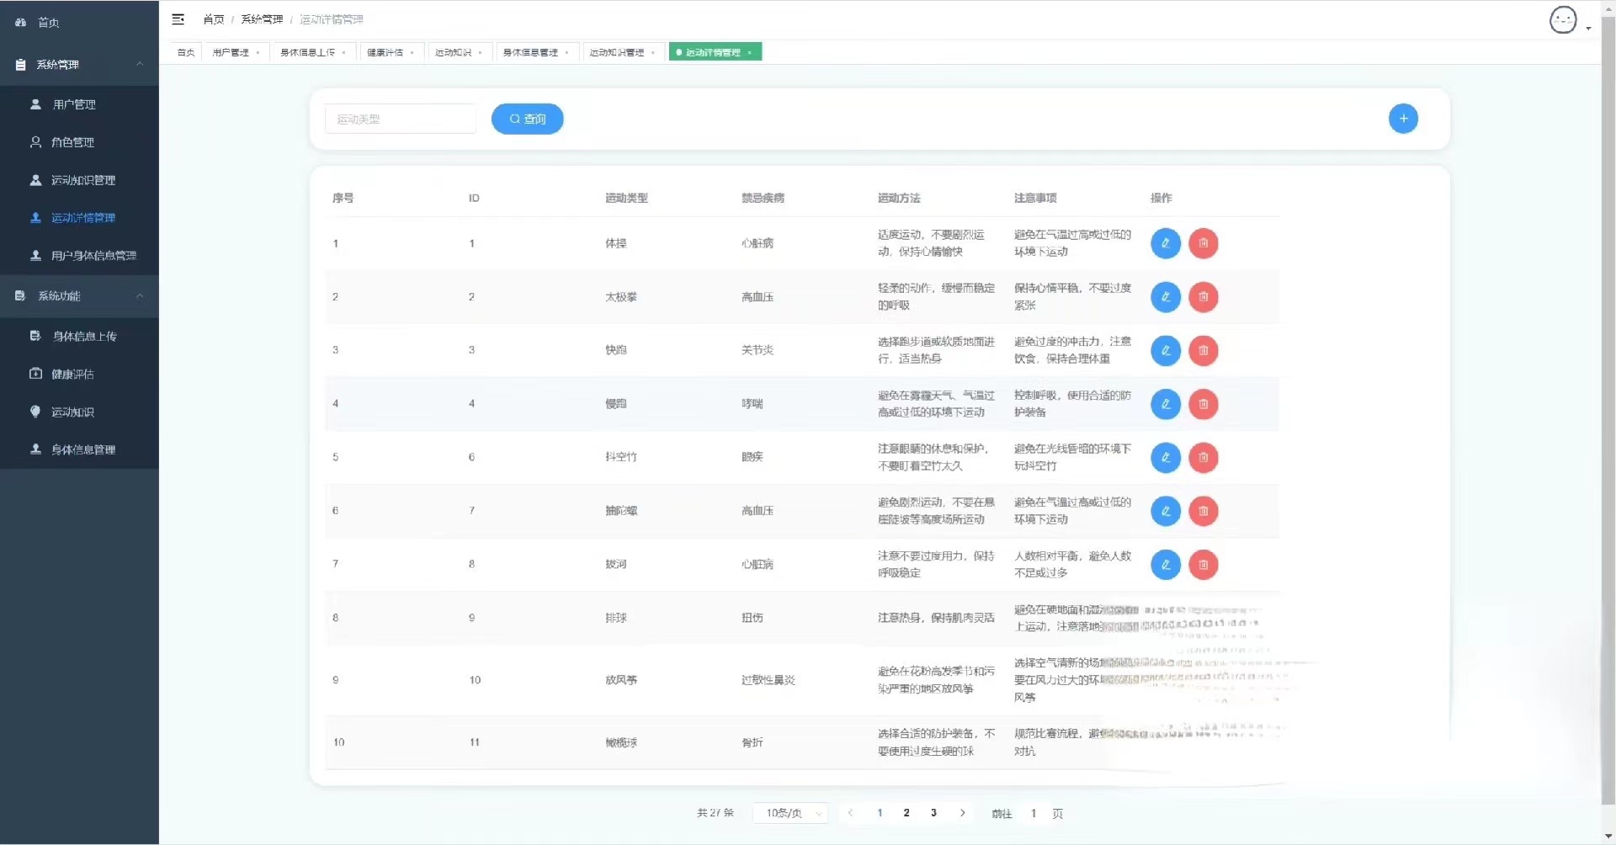1616x845 pixels.
Task: Close the 运动详情管理 tab
Action: [750, 52]
